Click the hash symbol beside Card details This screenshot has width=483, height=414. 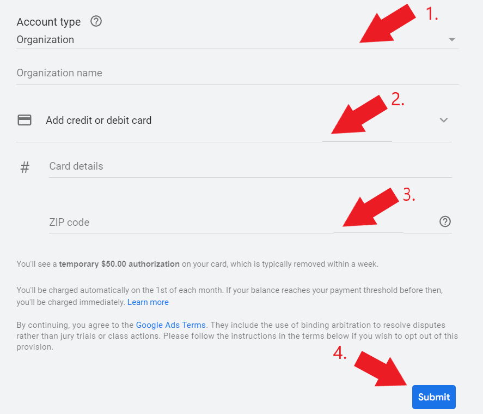(25, 167)
